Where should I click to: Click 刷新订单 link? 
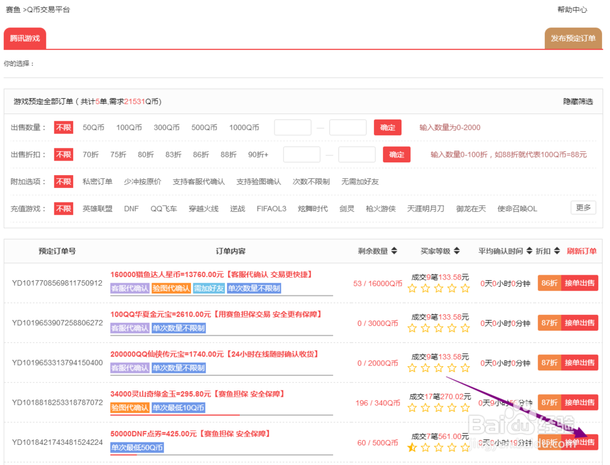click(x=581, y=251)
